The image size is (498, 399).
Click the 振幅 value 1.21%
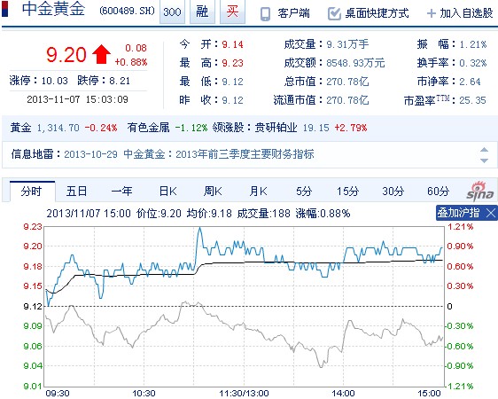[473, 44]
